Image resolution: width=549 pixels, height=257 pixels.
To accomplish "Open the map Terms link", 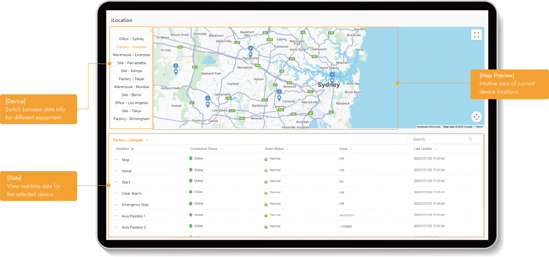I will coord(479,127).
